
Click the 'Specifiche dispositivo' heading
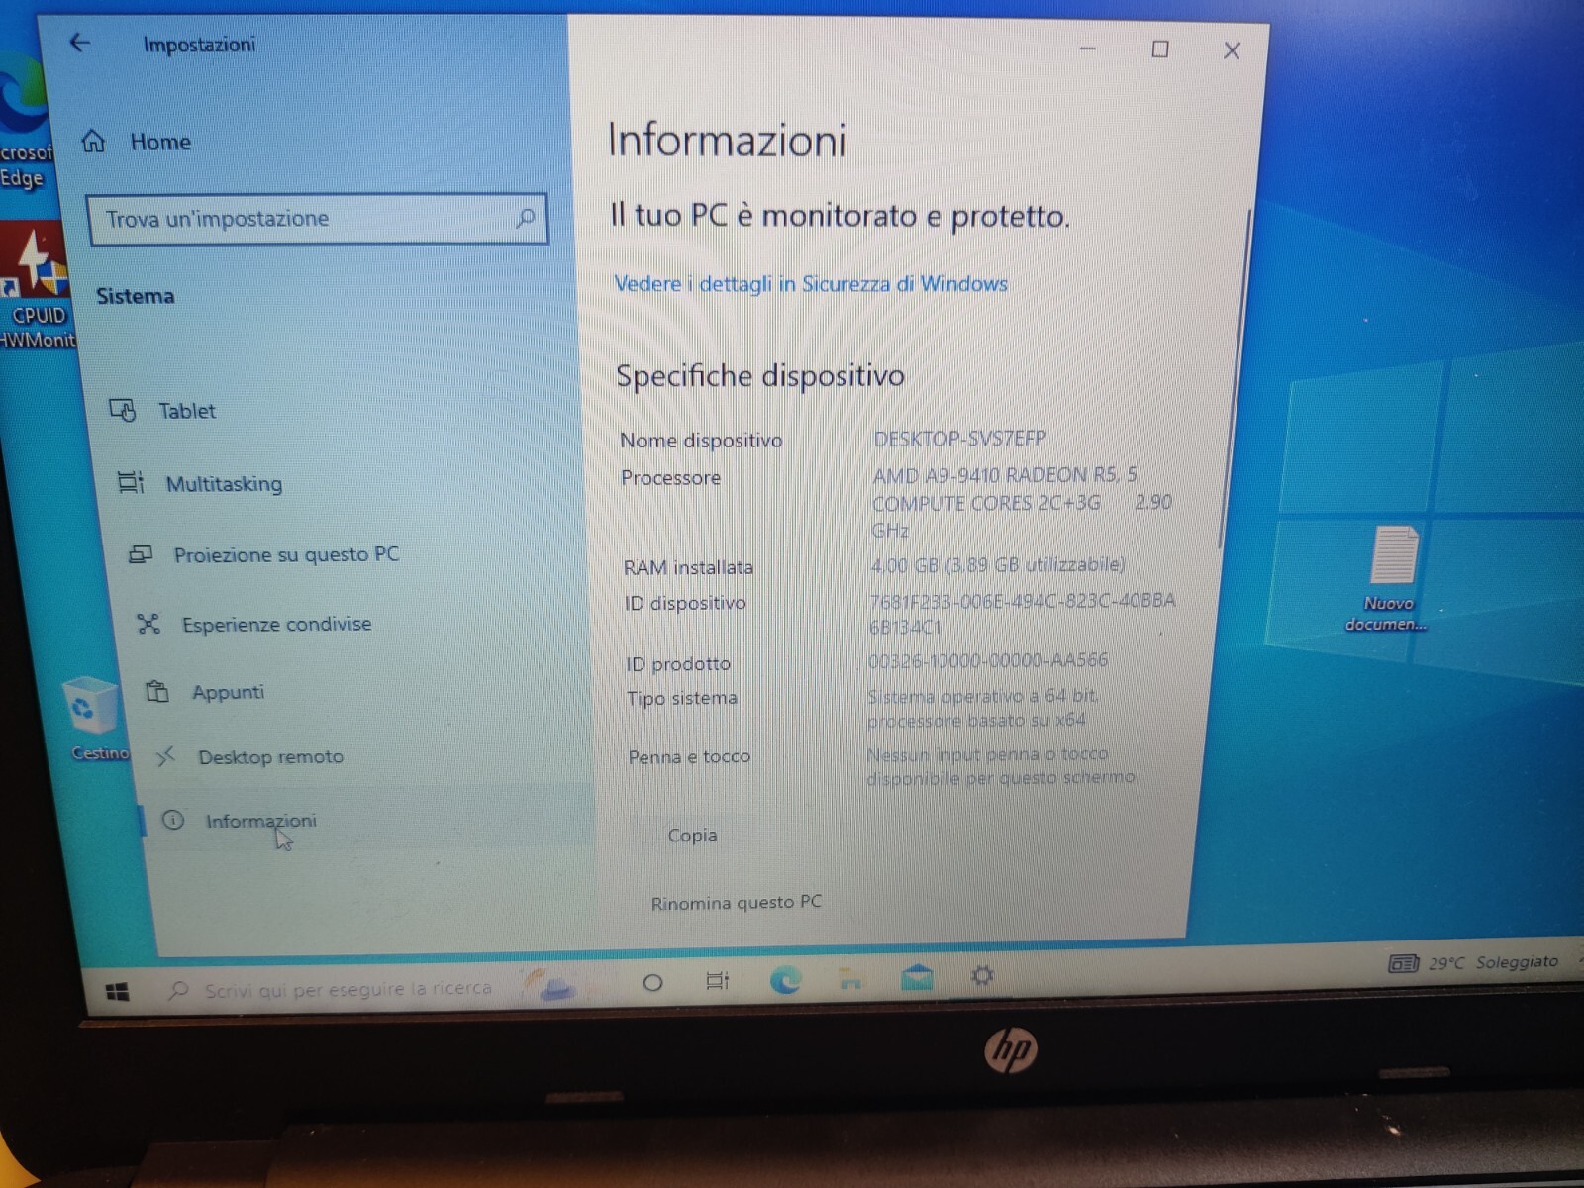(x=759, y=376)
